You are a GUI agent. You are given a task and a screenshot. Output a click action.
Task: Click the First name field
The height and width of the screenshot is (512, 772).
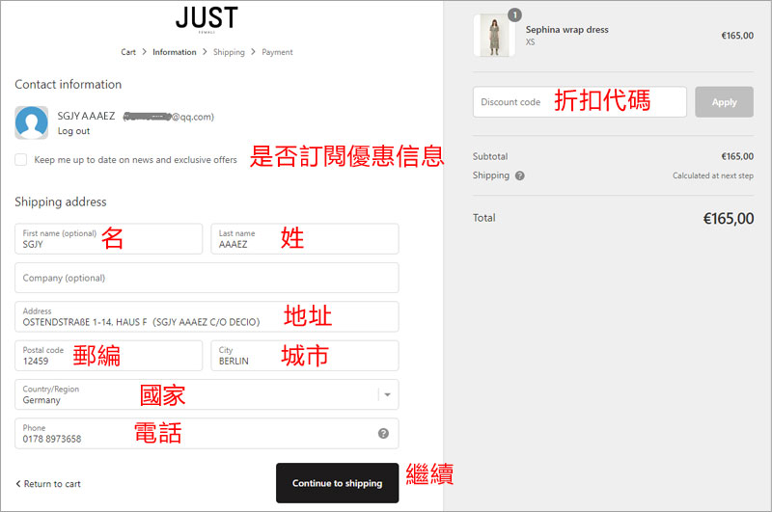[x=108, y=238]
